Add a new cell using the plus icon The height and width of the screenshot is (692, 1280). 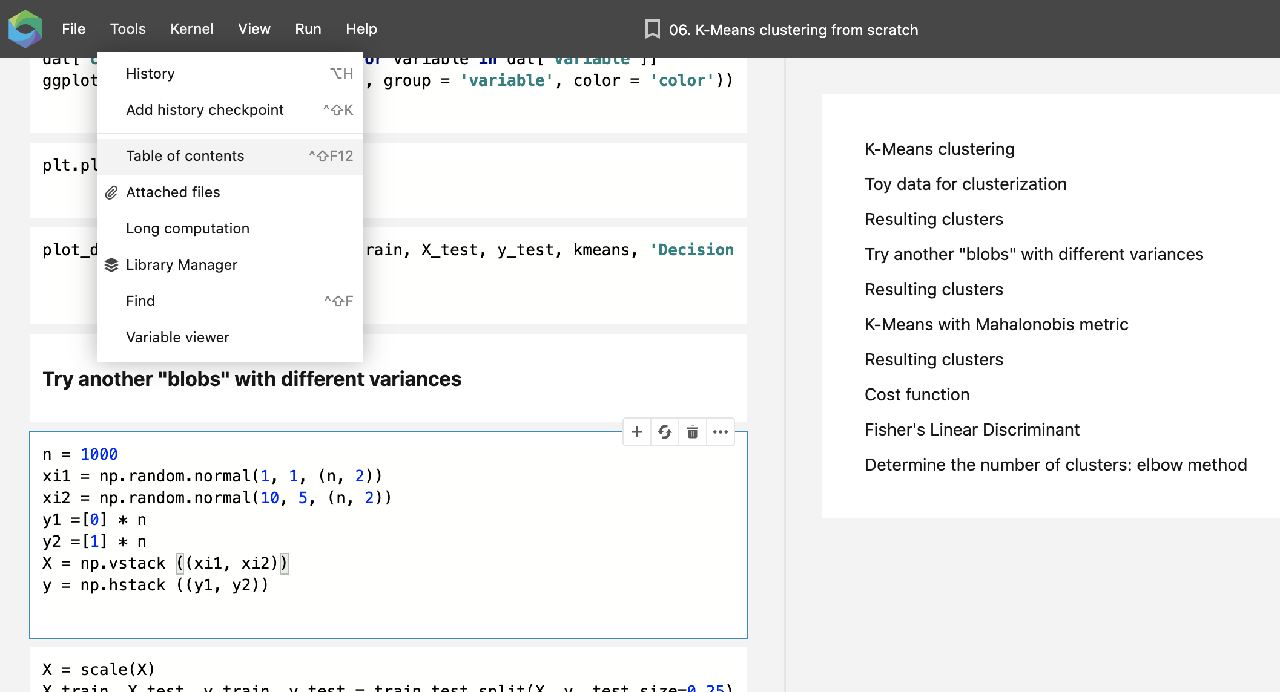tap(636, 432)
